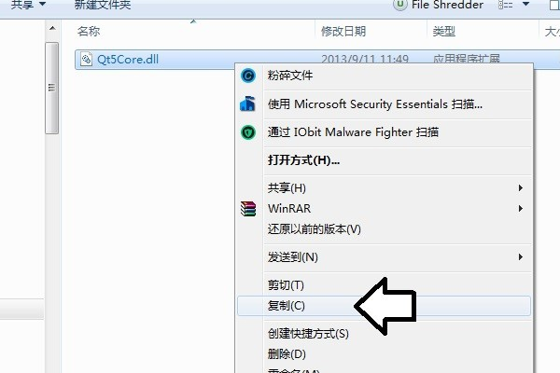Viewport: 560px width, 373px height.
Task: Click the 新建文件夹 toolbar button
Action: (103, 5)
